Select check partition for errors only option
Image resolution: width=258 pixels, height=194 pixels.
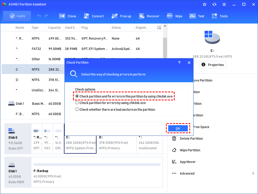pyautogui.click(x=77, y=103)
